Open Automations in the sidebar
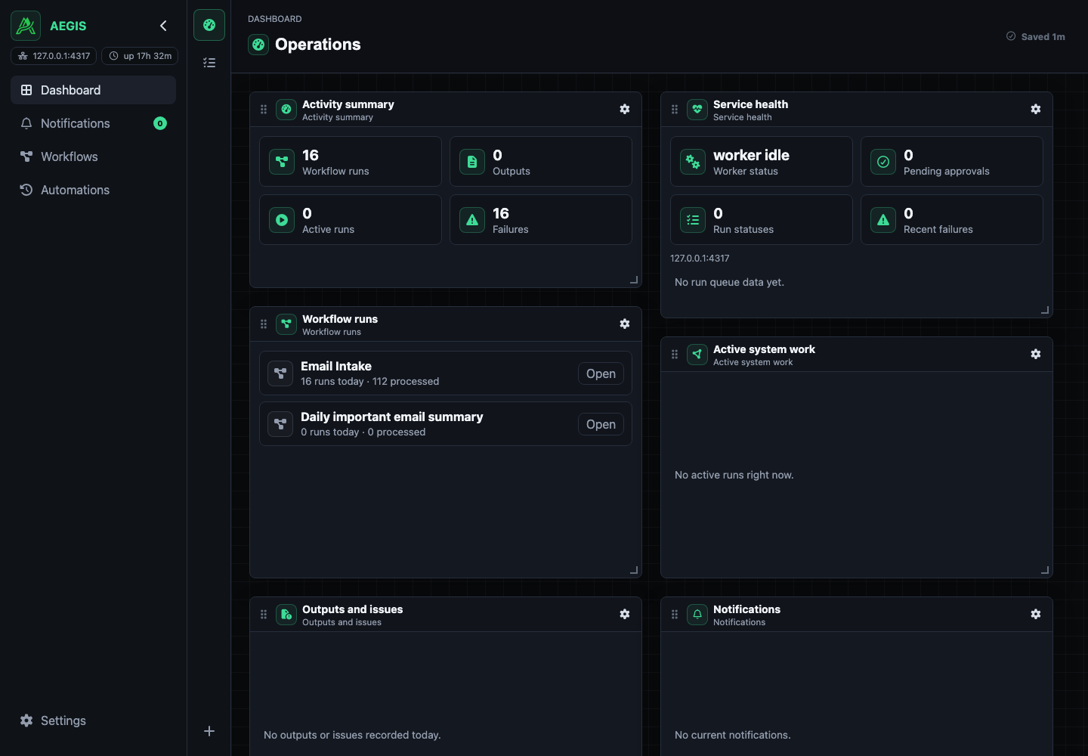Image resolution: width=1088 pixels, height=756 pixels. (93, 190)
